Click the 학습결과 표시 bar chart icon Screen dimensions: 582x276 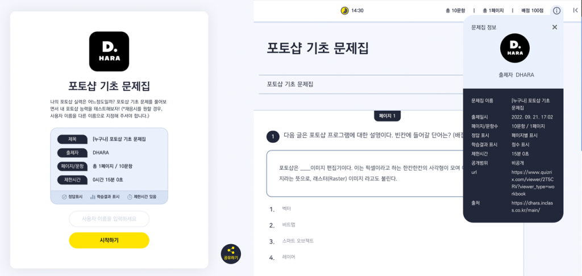coord(93,196)
